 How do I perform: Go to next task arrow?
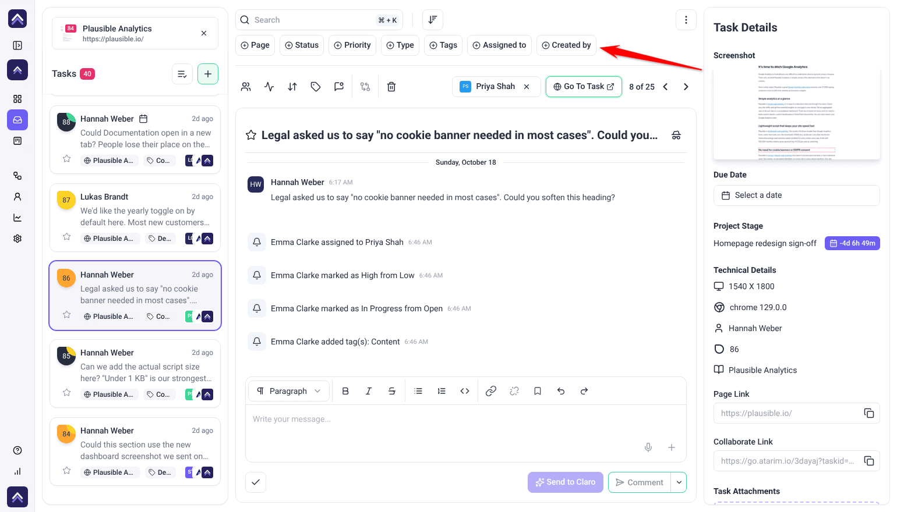point(686,87)
